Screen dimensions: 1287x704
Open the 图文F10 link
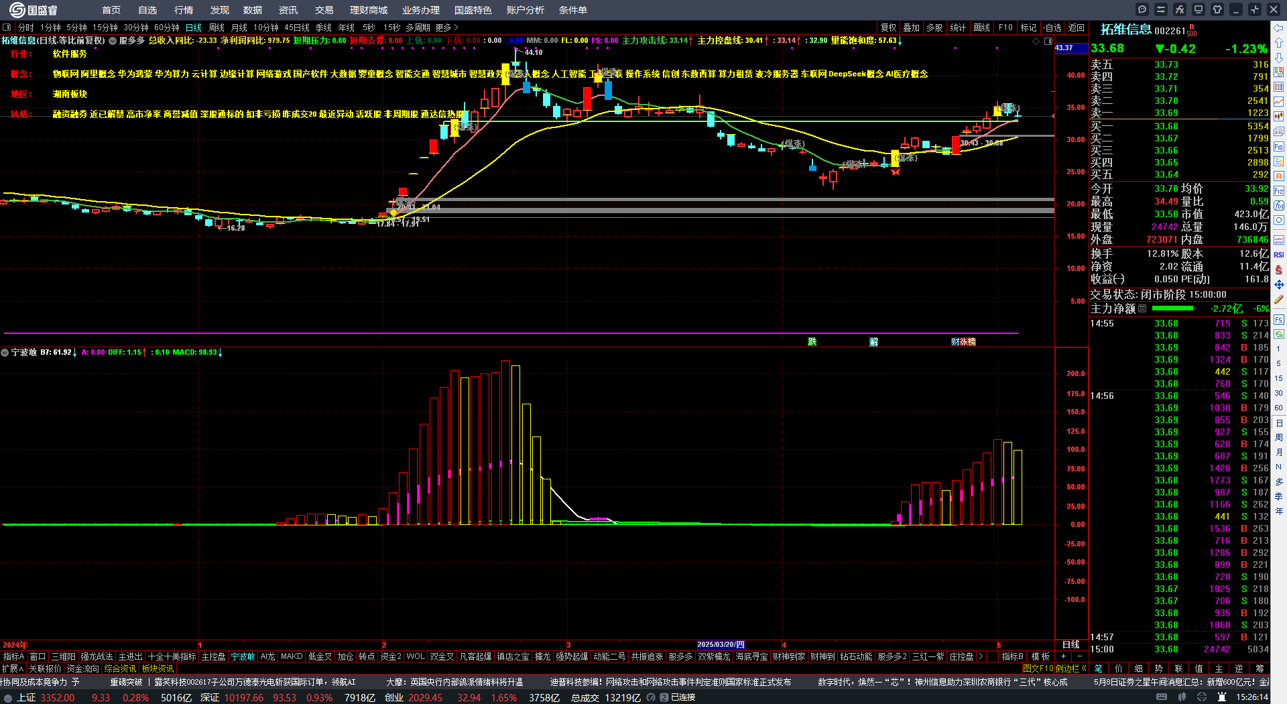(x=1038, y=668)
